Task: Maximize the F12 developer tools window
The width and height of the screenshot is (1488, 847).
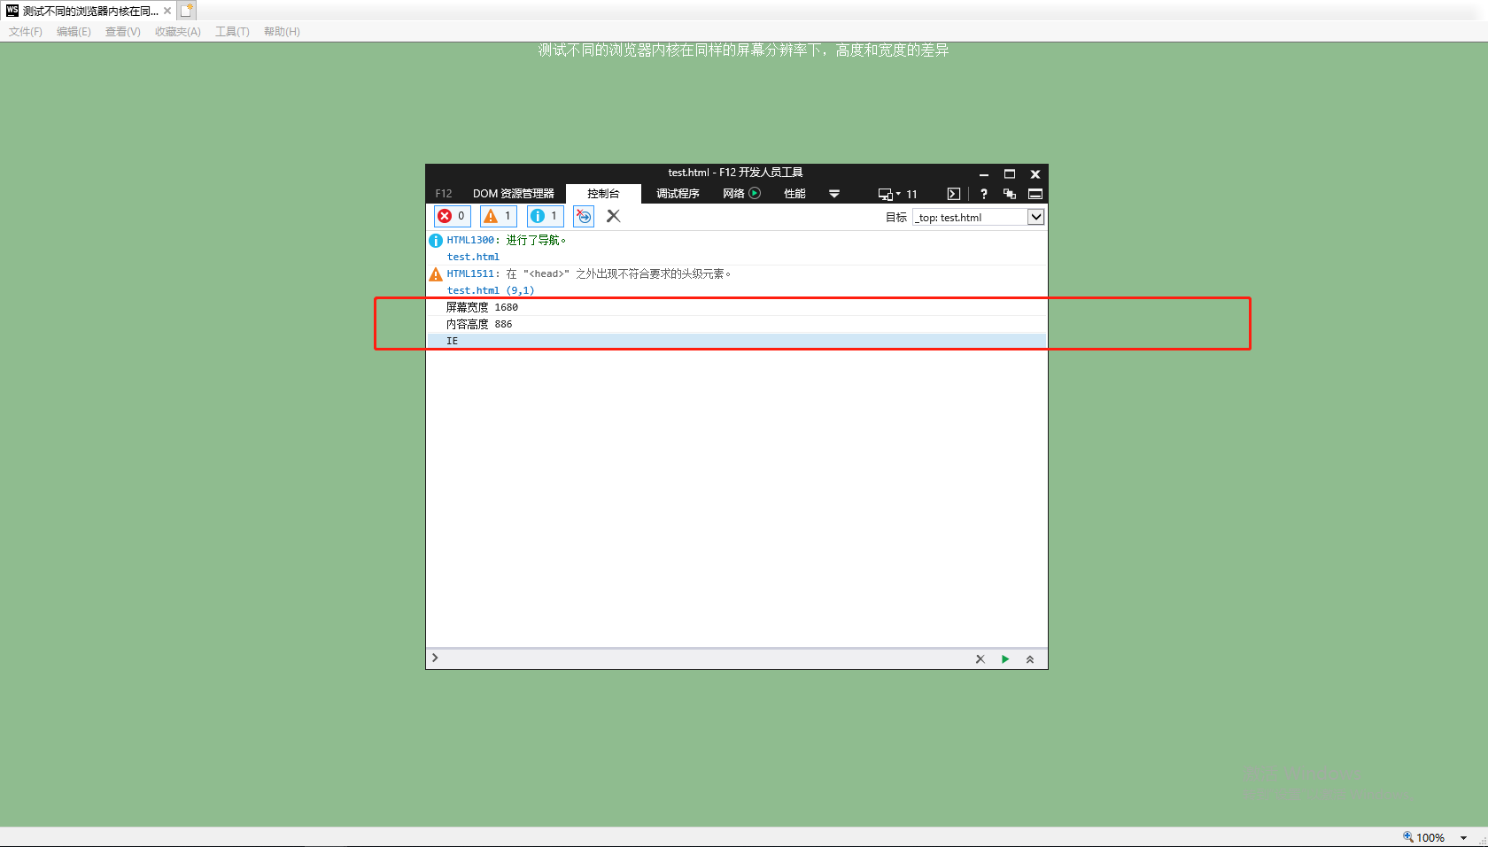Action: 1010,174
